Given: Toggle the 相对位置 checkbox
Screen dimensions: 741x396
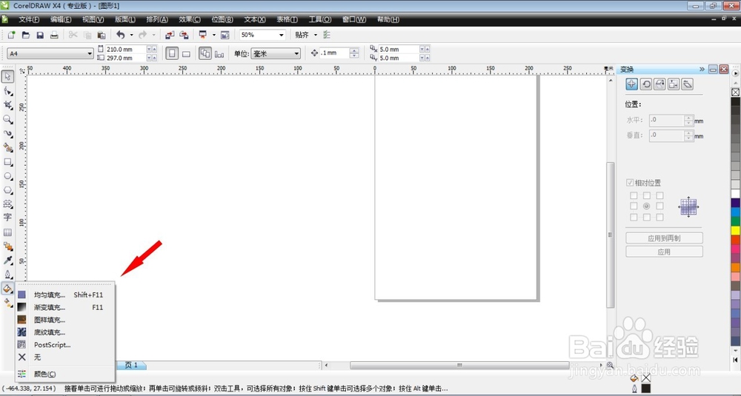Looking at the screenshot, I should point(629,183).
